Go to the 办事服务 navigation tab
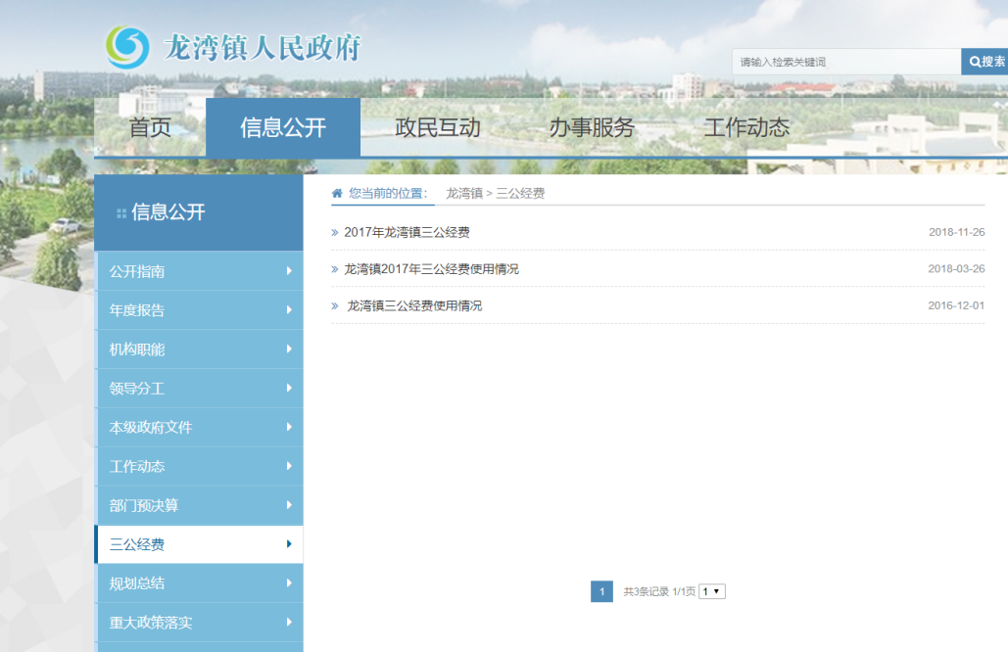 point(591,128)
